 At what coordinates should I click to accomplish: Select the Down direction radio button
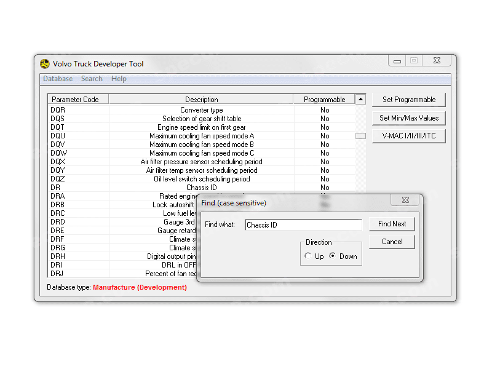click(333, 256)
